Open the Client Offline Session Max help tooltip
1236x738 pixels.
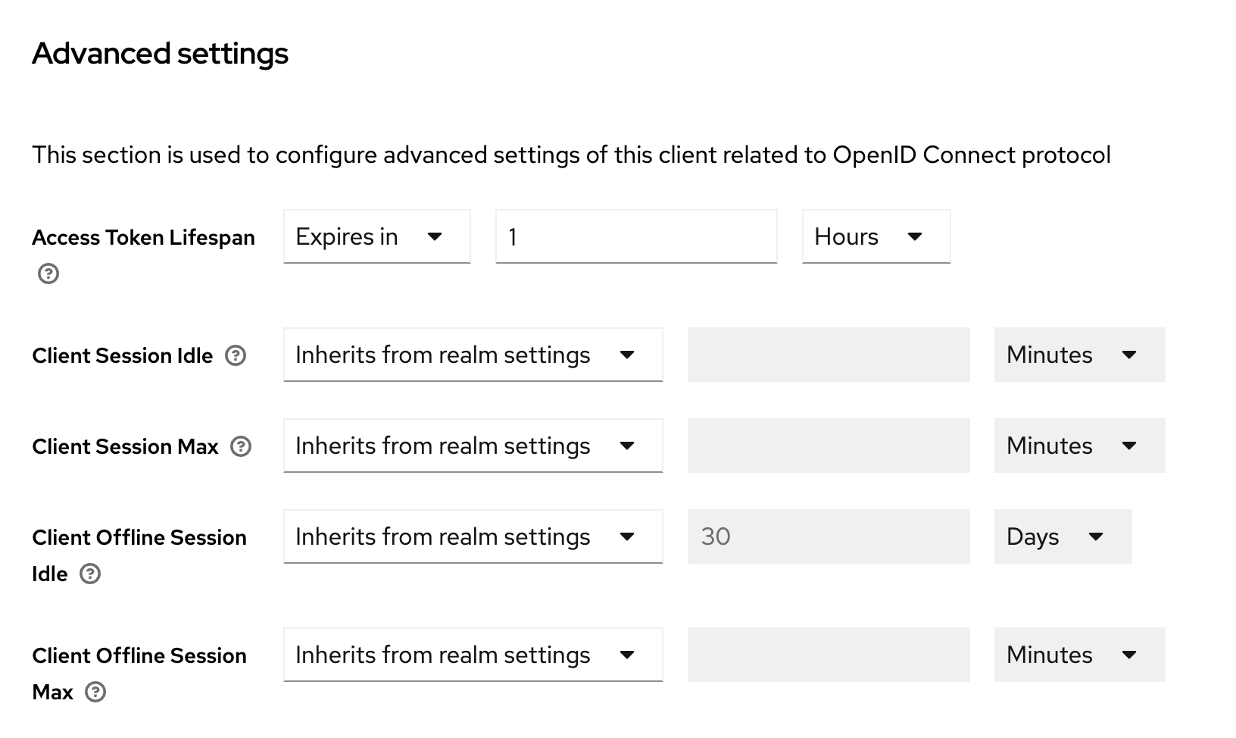pyautogui.click(x=97, y=693)
